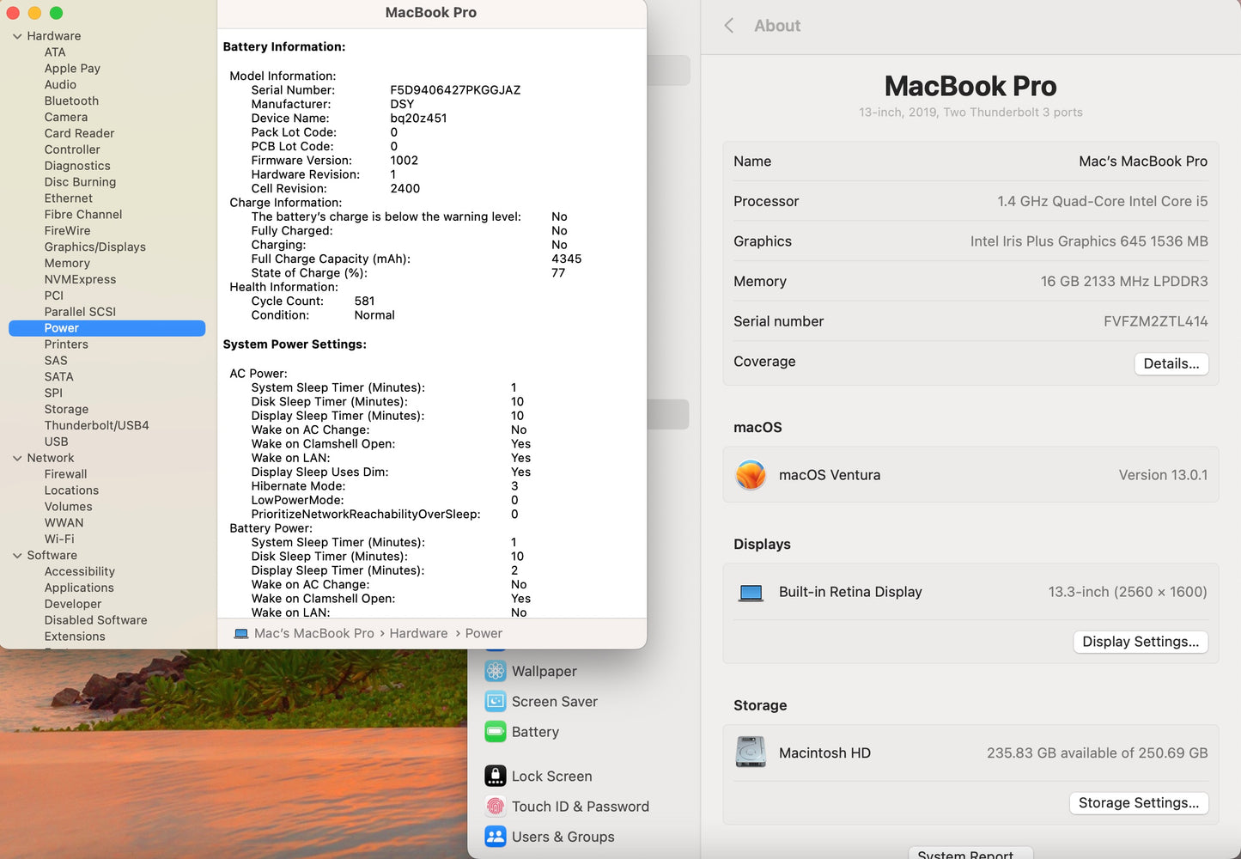Click the System Report button
Viewport: 1241px width, 859px height.
coord(970,853)
